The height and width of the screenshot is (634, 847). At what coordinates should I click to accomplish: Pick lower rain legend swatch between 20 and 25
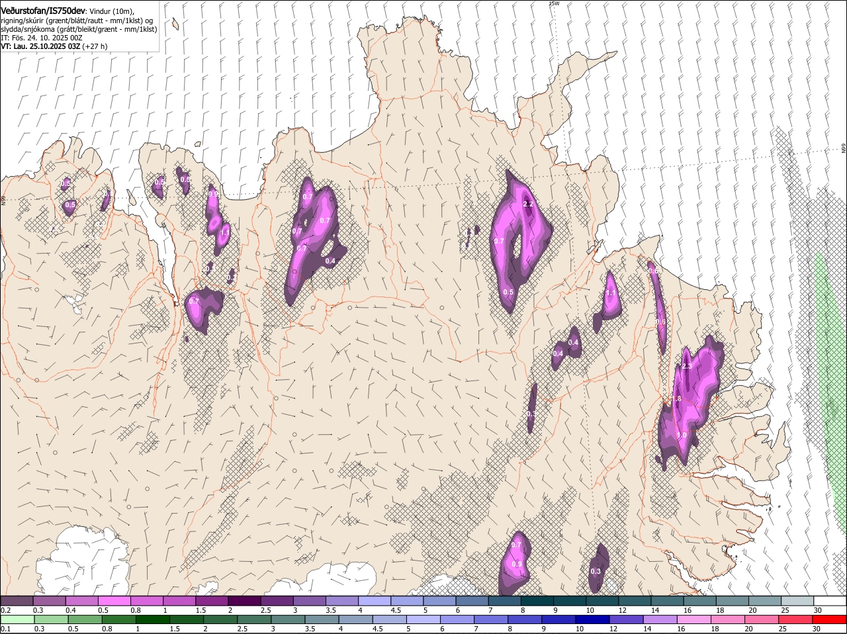762,619
